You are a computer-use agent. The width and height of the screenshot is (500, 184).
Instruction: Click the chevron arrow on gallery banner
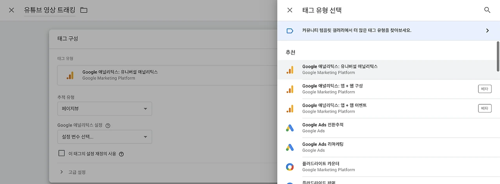click(487, 30)
